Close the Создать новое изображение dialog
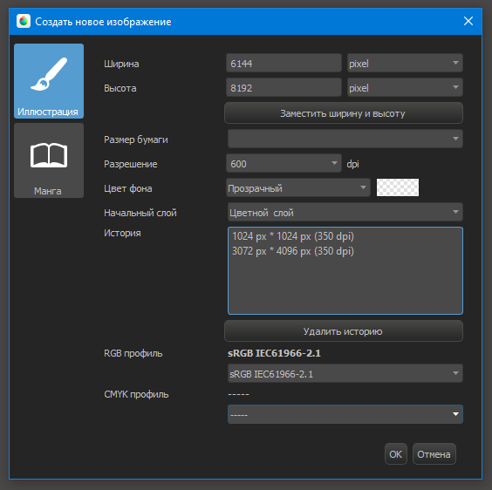Screen dimensions: 492x490 click(468, 21)
